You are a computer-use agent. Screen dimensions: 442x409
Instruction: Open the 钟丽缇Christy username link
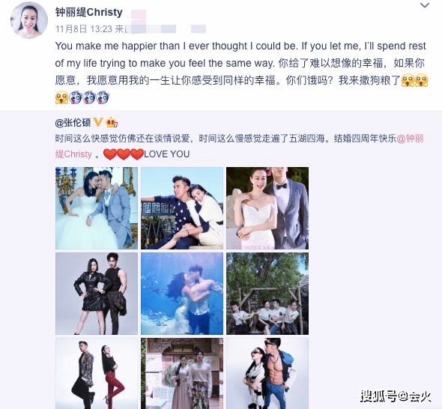[89, 12]
